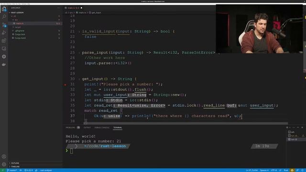Open the Accounts menu icon
This screenshot has width=306, height=172.
coord(4,156)
